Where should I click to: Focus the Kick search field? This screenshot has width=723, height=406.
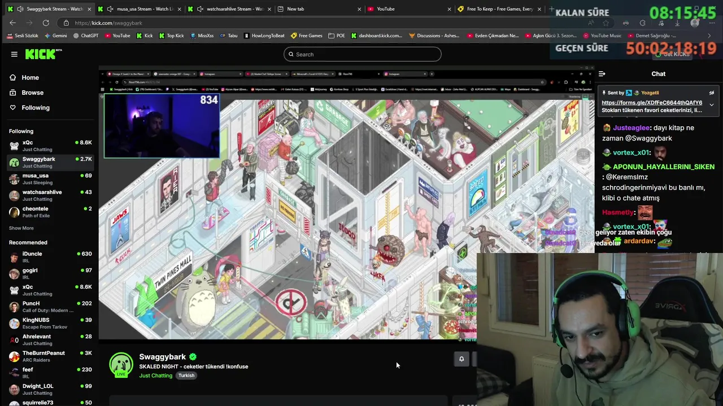(x=362, y=54)
